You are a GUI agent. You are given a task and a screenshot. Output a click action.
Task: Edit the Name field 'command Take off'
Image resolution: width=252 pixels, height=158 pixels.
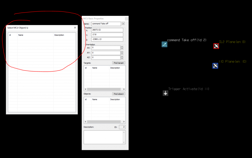pos(106,24)
